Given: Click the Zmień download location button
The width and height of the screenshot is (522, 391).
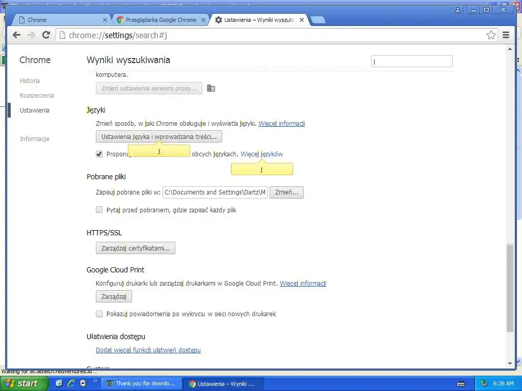Looking at the screenshot, I should (286, 192).
